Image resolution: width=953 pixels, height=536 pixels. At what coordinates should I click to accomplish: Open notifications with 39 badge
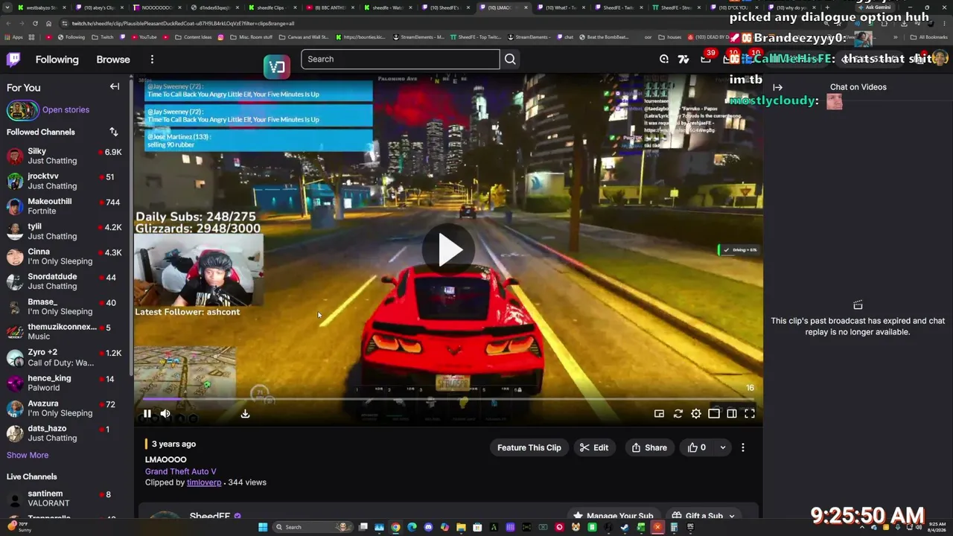(706, 59)
